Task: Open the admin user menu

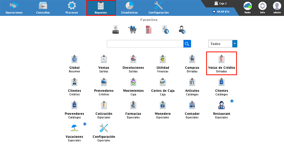Action: [x=277, y=8]
